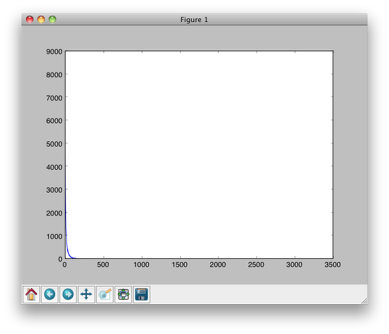This screenshot has width=389, height=334.
Task: Click y-axis label 6000
Action: click(x=54, y=121)
